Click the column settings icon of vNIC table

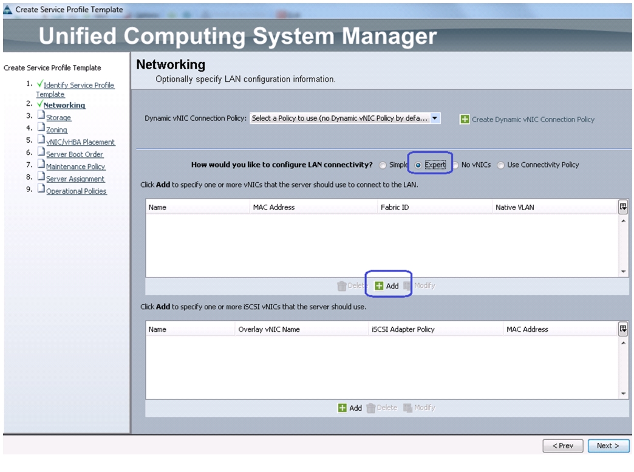coord(623,207)
